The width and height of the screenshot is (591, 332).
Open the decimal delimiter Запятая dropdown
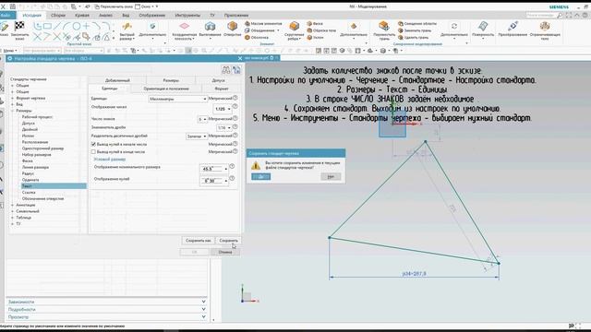[197, 136]
